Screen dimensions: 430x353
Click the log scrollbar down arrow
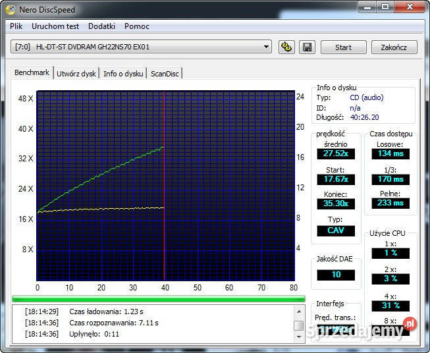(299, 337)
